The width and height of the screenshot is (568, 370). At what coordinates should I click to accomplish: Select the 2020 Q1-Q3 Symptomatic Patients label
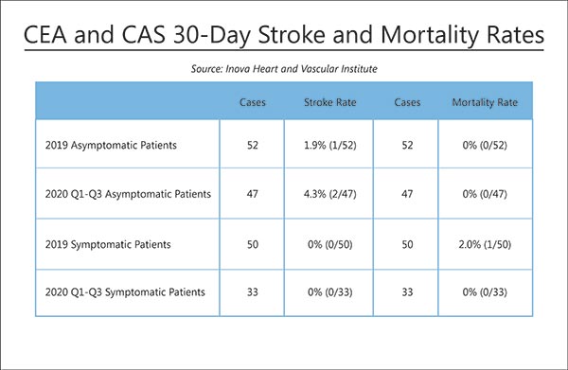tap(125, 292)
